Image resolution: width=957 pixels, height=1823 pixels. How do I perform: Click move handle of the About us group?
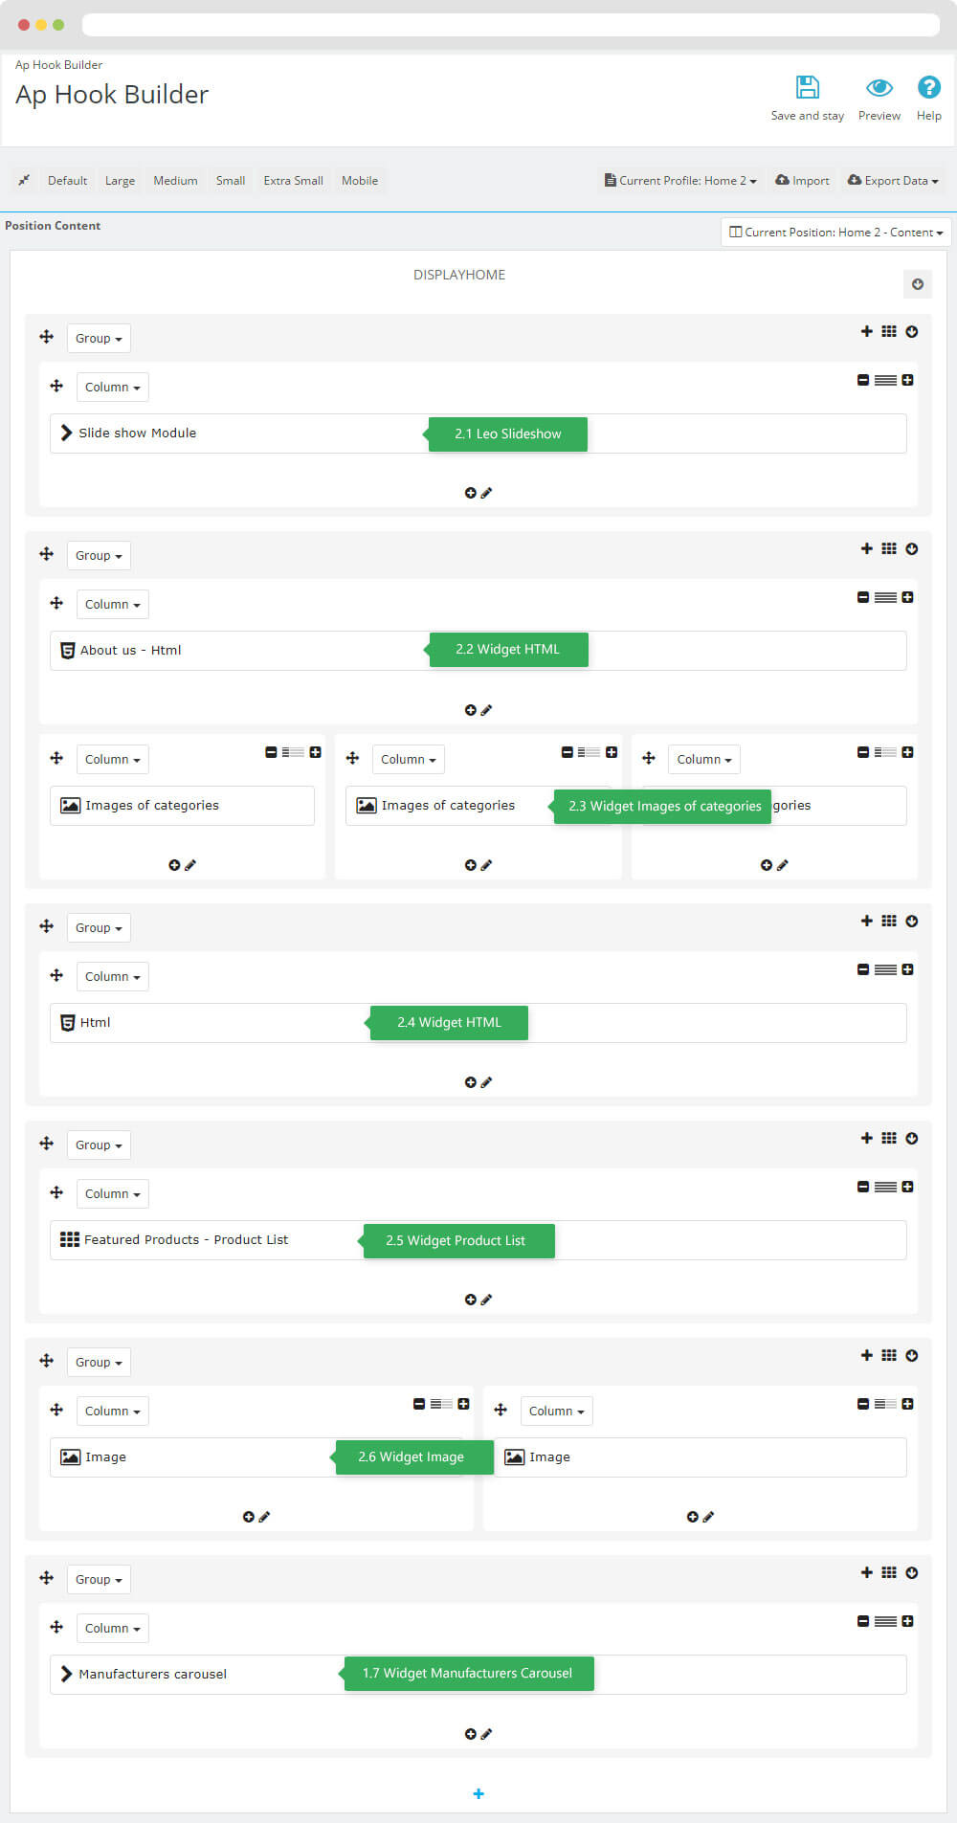[46, 554]
